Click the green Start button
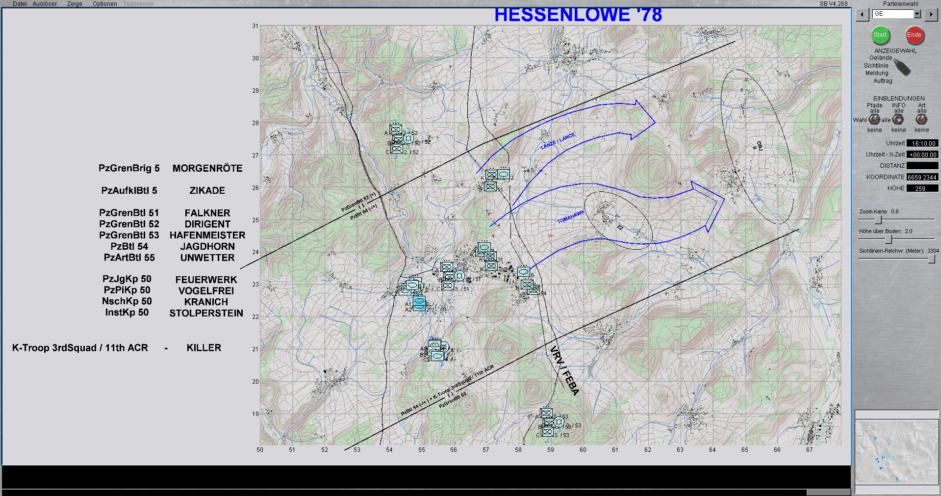 coord(880,35)
